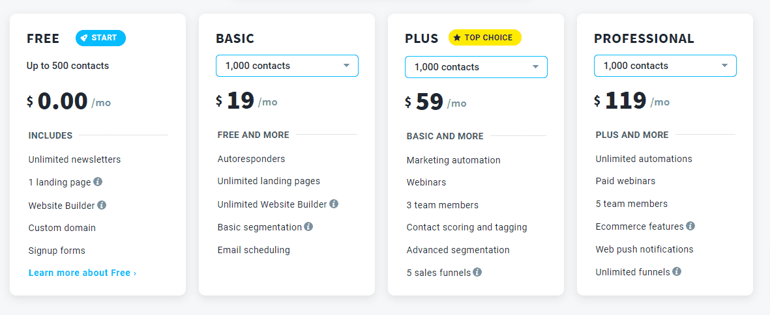The width and height of the screenshot is (770, 315).
Task: Select the FREE plan heading
Action: (43, 38)
